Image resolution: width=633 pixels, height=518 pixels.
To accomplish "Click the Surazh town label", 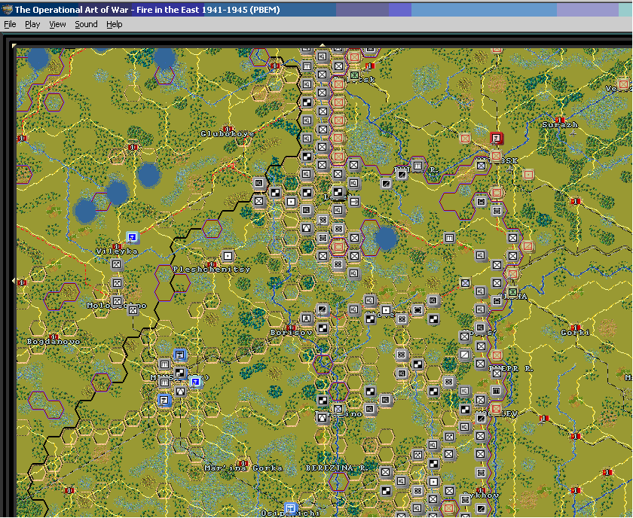I will (559, 125).
